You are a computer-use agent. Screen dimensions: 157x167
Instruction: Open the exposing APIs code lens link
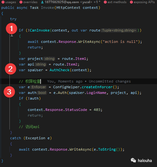144,2
